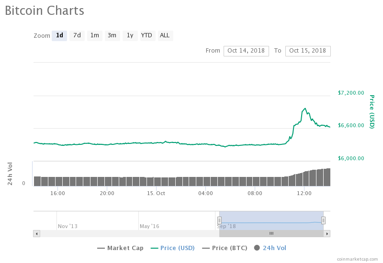Screen dimensions: 383x263
Task: Click the 08:00 time axis label
Action: (255, 193)
